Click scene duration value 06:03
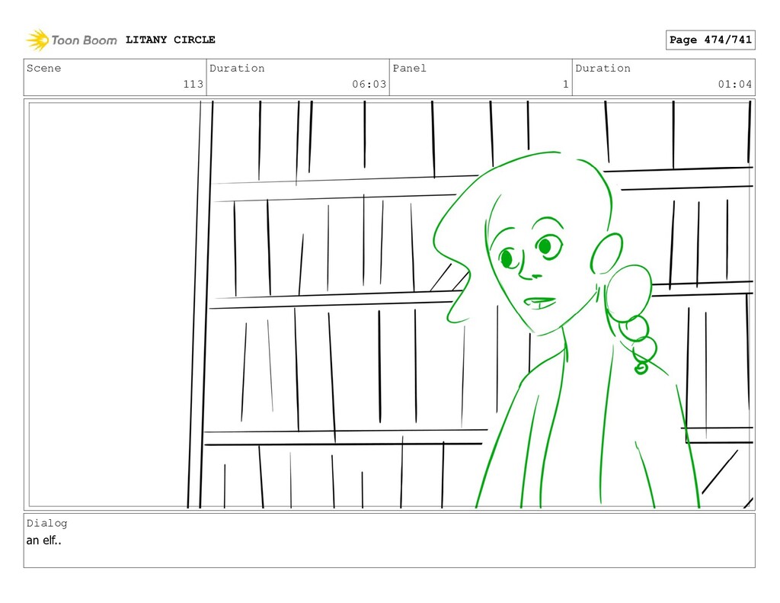The width and height of the screenshot is (780, 603). click(369, 84)
